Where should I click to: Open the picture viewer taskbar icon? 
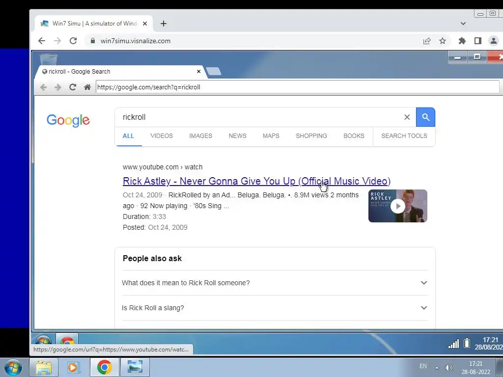pos(135,367)
